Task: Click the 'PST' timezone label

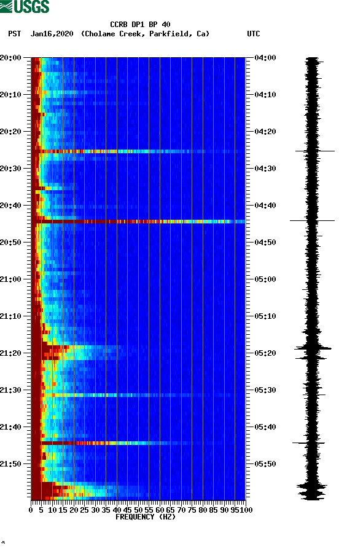Action: [x=15, y=34]
